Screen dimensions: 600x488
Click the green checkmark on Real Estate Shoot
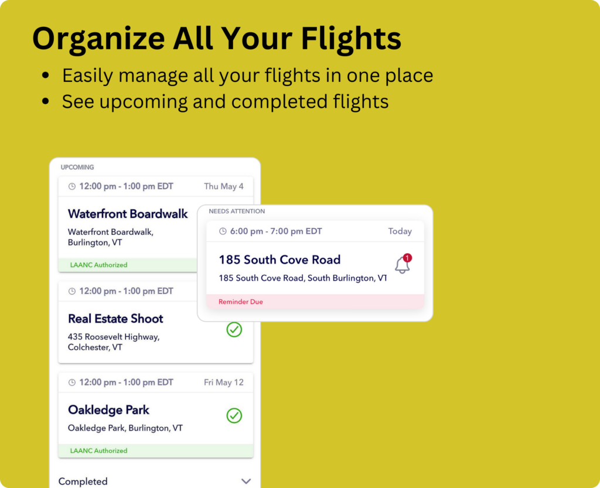pos(234,330)
